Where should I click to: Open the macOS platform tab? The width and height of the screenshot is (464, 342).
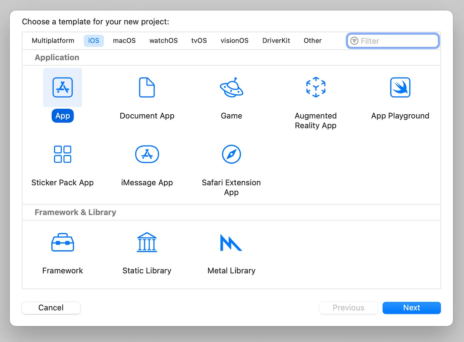(x=124, y=41)
